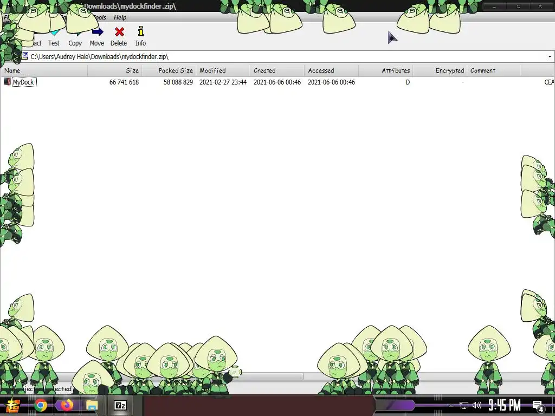The image size is (555, 416).
Task: Open the Tools menu
Action: pyautogui.click(x=100, y=17)
